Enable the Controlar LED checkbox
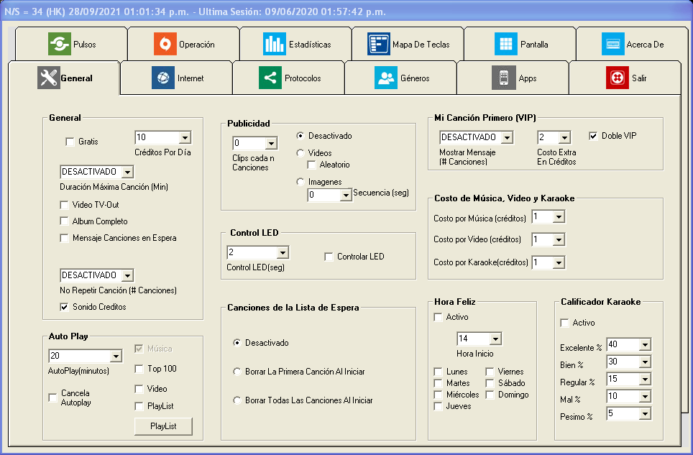The height and width of the screenshot is (455, 693). click(329, 257)
